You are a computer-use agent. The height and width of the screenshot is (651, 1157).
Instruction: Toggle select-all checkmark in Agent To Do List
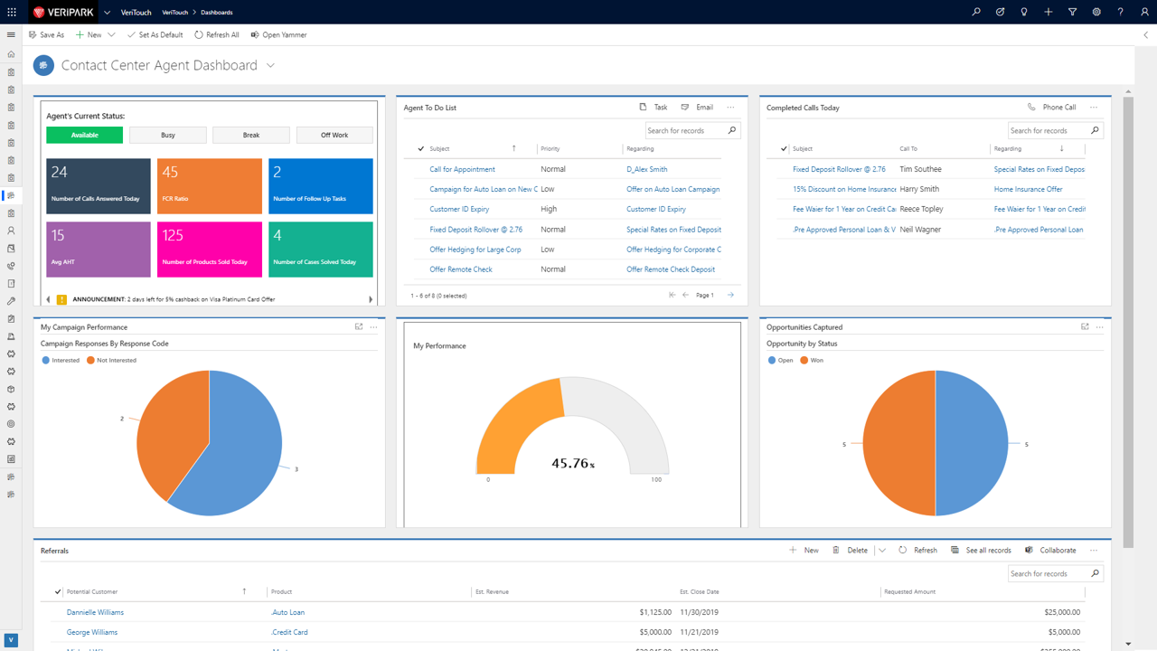pyautogui.click(x=420, y=148)
